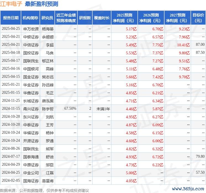Click analyst name 陈宇哲
Screen dimensions: 206x193
(x=48, y=109)
